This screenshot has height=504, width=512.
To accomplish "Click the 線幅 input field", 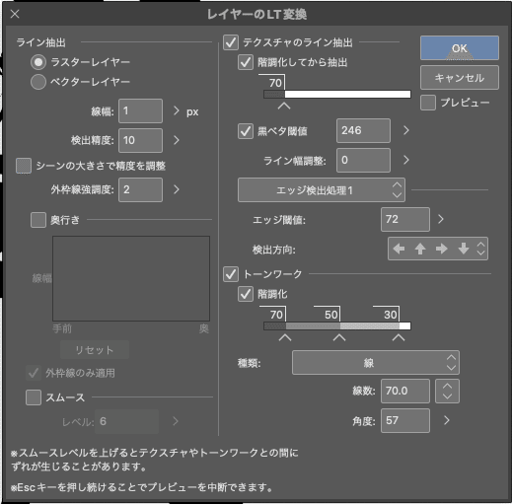I will tap(140, 110).
